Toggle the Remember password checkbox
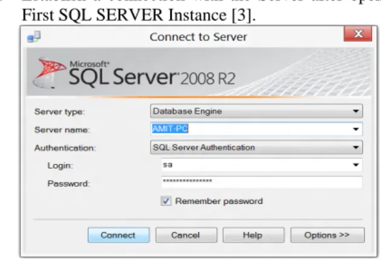Screen dimensions: 381x260 pos(166,201)
